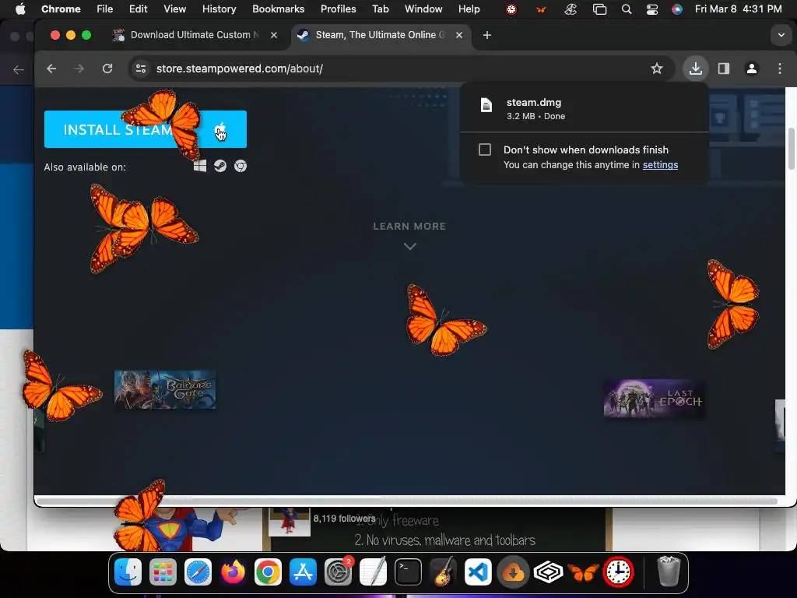Open Launchpad from the Dock
The width and height of the screenshot is (797, 598).
(163, 572)
